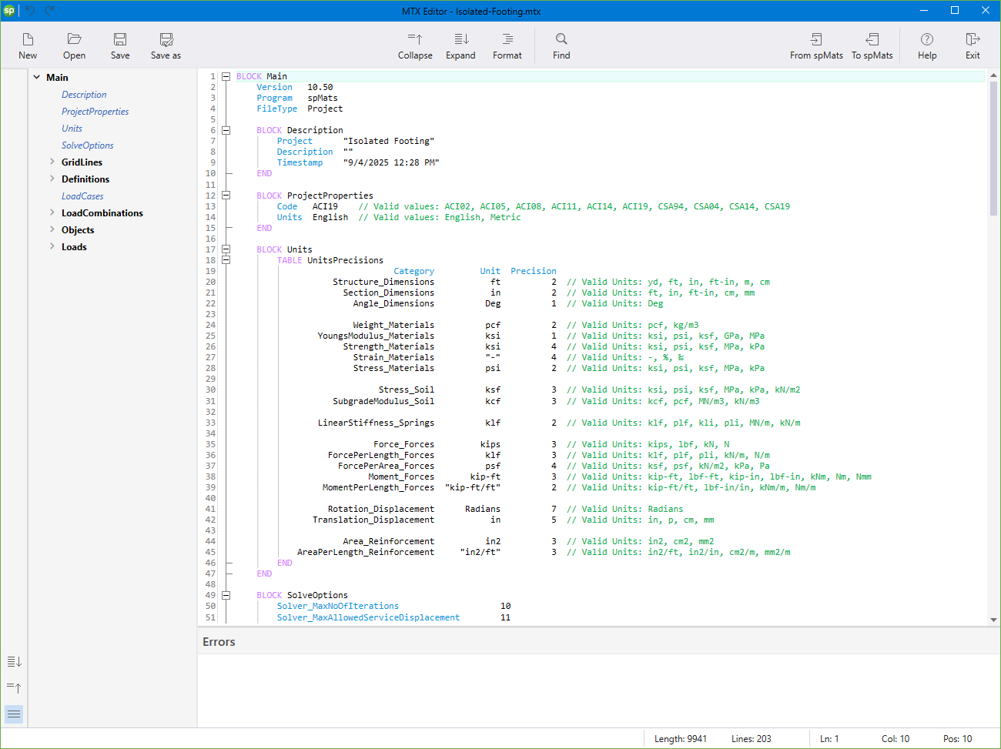Open search with the Find icon
This screenshot has width=1001, height=749.
tap(561, 45)
